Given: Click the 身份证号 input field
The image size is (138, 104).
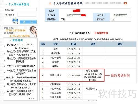Looking at the screenshot, I should [x=26, y=10].
